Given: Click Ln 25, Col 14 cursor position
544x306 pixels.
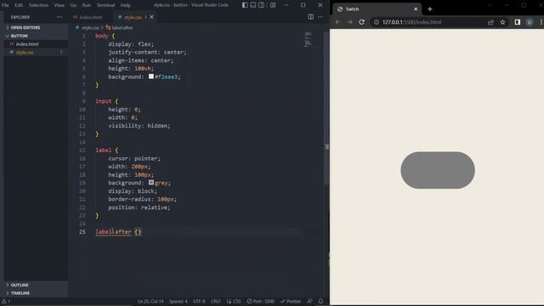Looking at the screenshot, I should [x=150, y=301].
